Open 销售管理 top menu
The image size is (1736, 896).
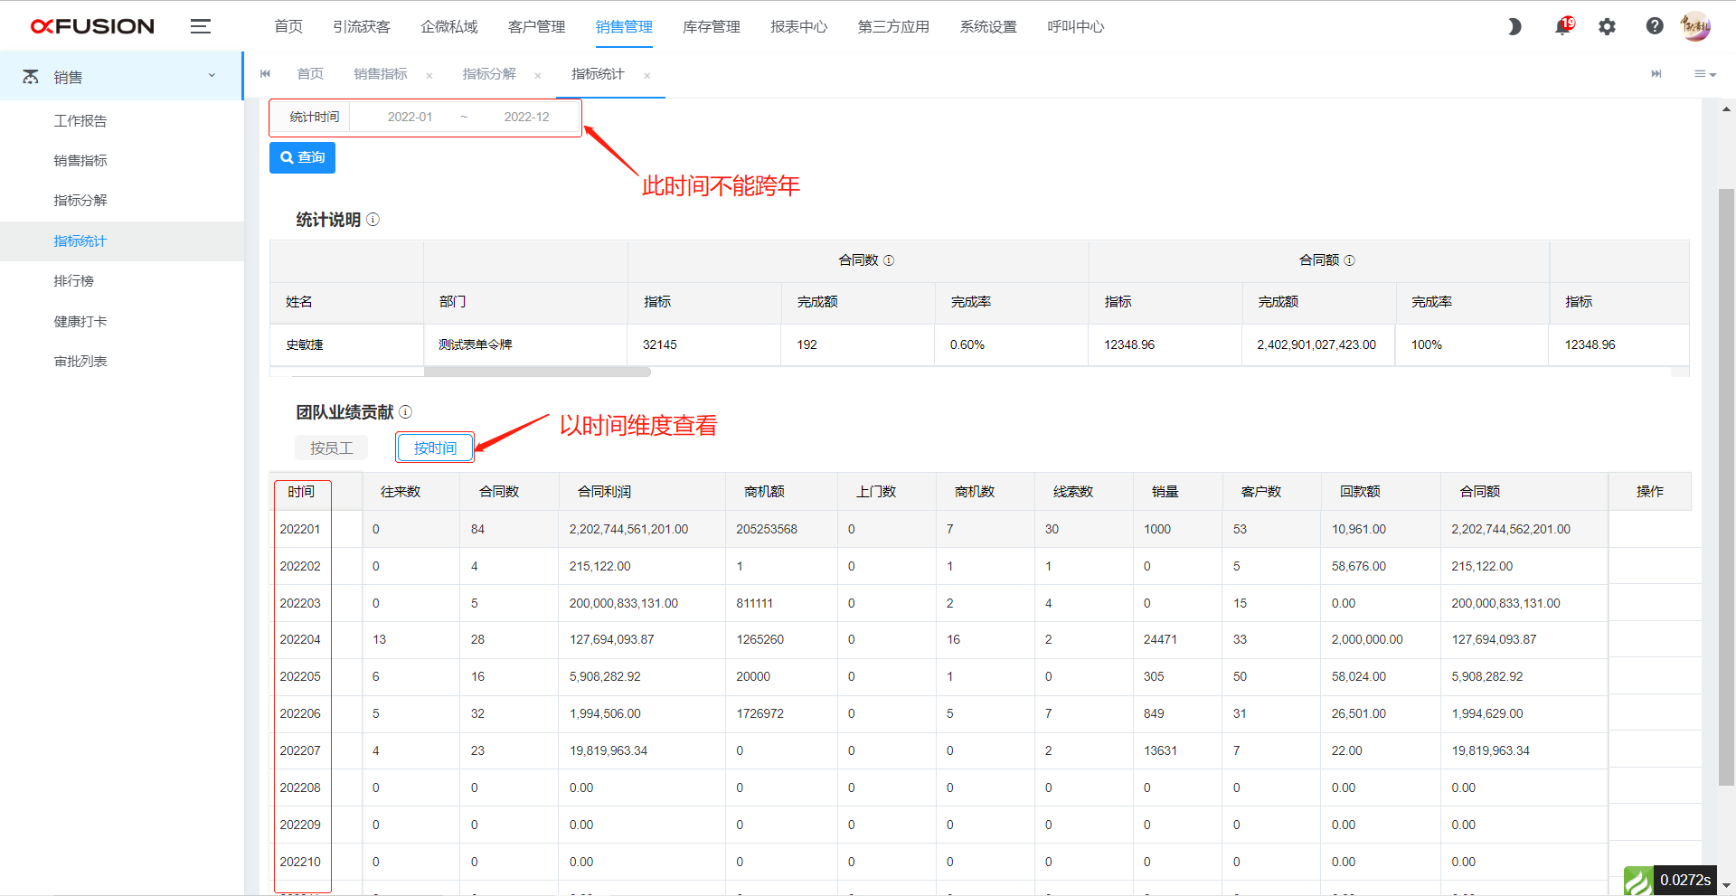pos(624,27)
